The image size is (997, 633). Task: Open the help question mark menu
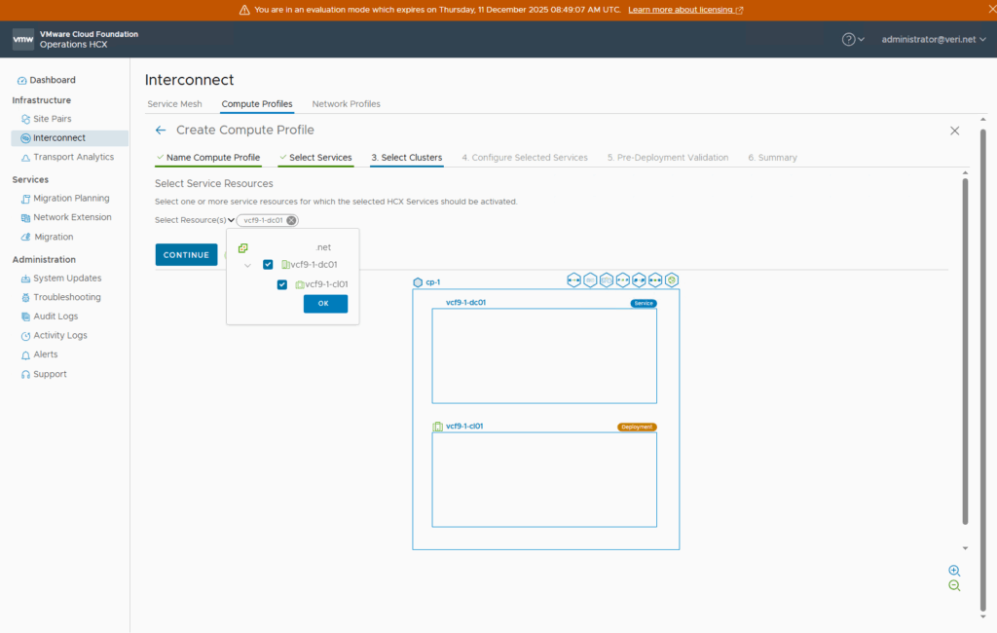click(x=849, y=39)
